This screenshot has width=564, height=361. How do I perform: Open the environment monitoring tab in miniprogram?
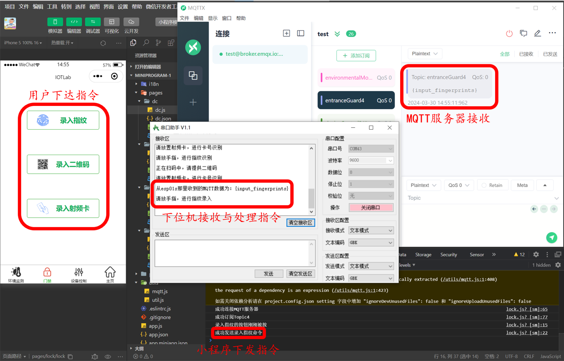[16, 275]
